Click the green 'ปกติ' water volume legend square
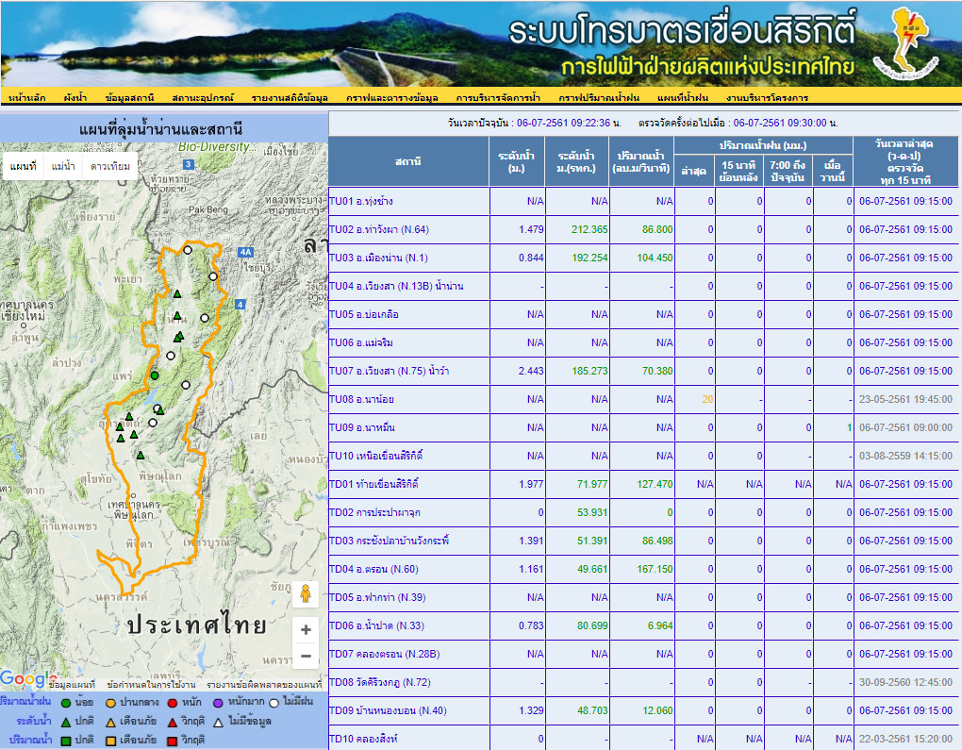 [x=66, y=741]
